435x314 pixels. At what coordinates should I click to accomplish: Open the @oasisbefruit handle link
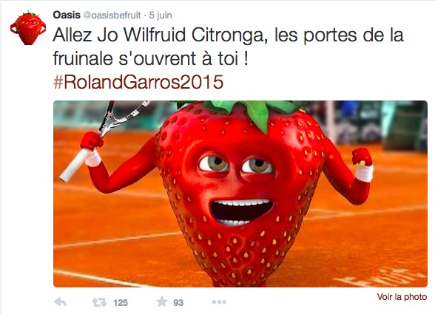(x=112, y=16)
